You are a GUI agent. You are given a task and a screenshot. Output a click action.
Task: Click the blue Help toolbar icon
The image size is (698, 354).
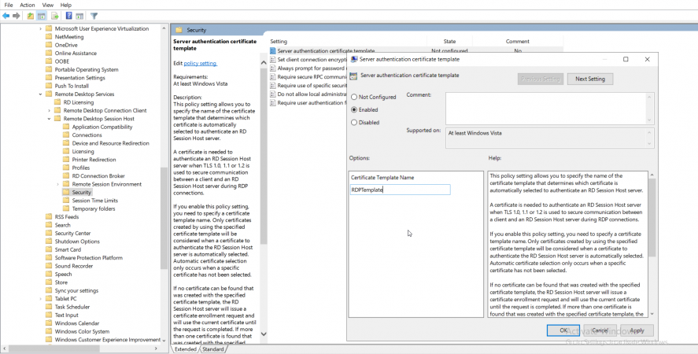point(68,15)
